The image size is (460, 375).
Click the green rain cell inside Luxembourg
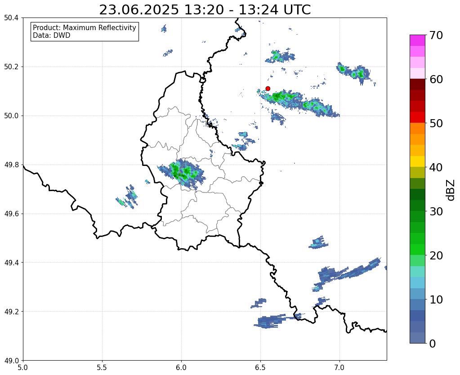tap(182, 173)
